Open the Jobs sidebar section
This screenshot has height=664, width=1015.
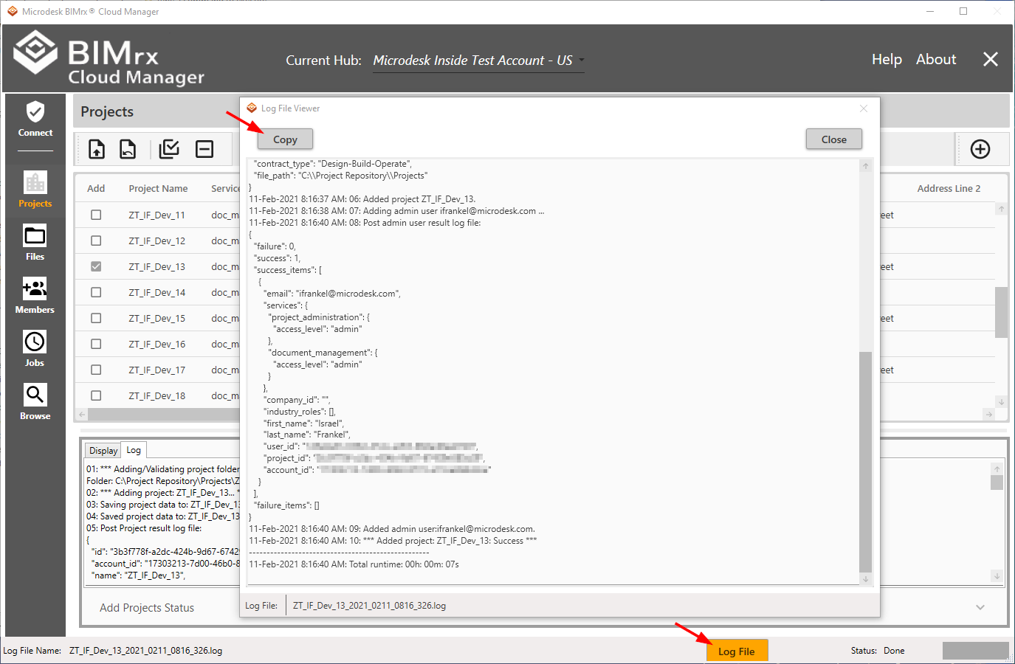[35, 349]
